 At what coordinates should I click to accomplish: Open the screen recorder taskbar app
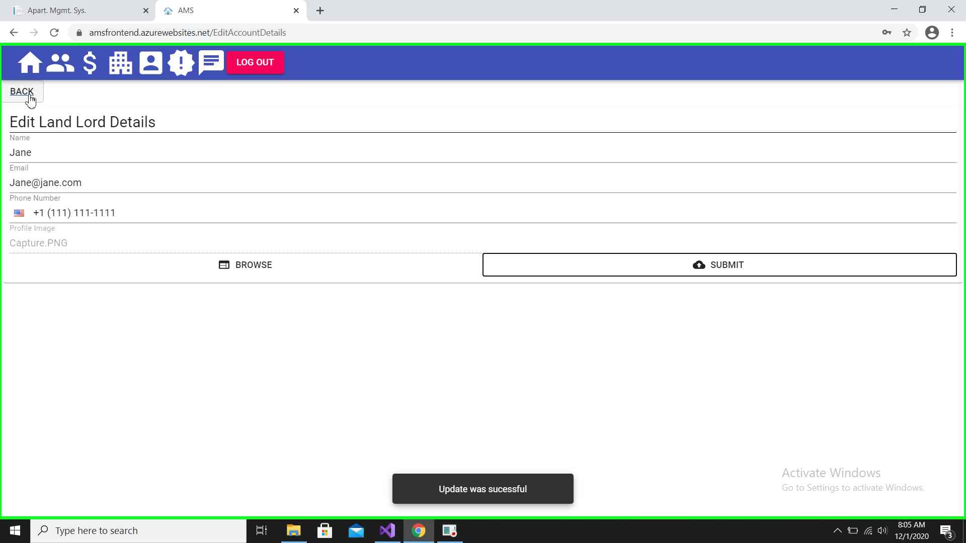point(450,530)
